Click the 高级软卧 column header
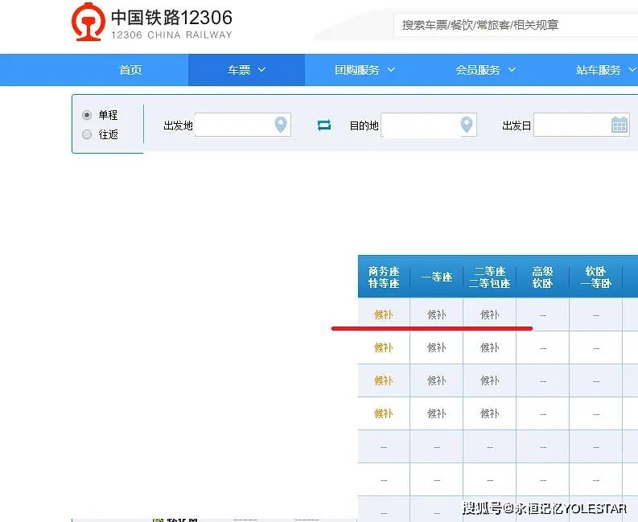The image size is (638, 522). [x=542, y=277]
